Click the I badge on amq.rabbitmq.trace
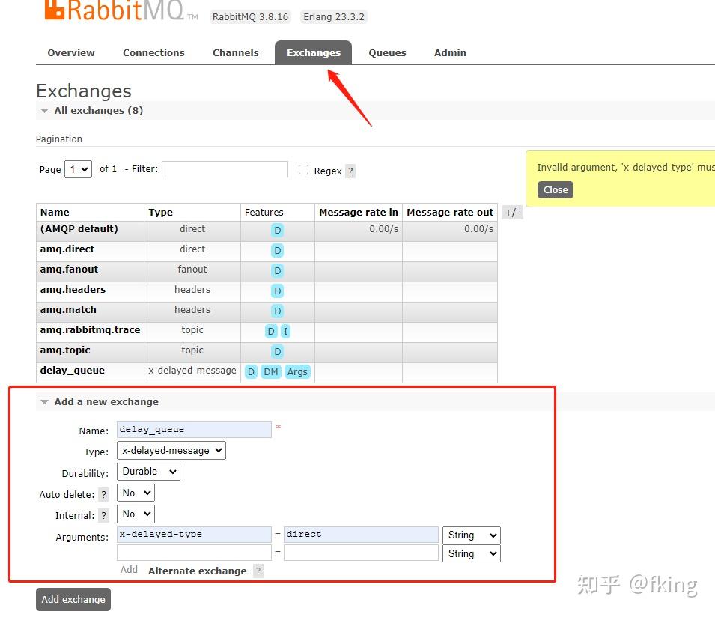Screen dimensions: 715x617 pyautogui.click(x=286, y=331)
